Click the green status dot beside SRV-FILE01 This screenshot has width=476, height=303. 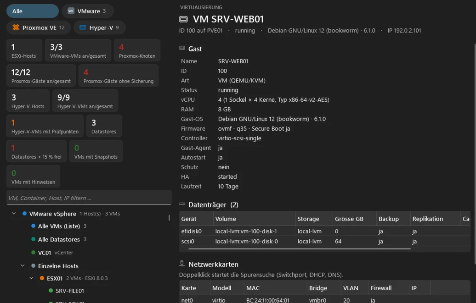coord(51,290)
